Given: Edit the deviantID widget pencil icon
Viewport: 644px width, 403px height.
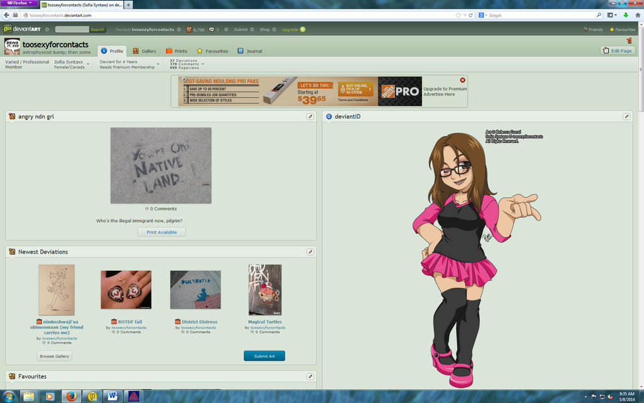Looking at the screenshot, I should (x=626, y=116).
